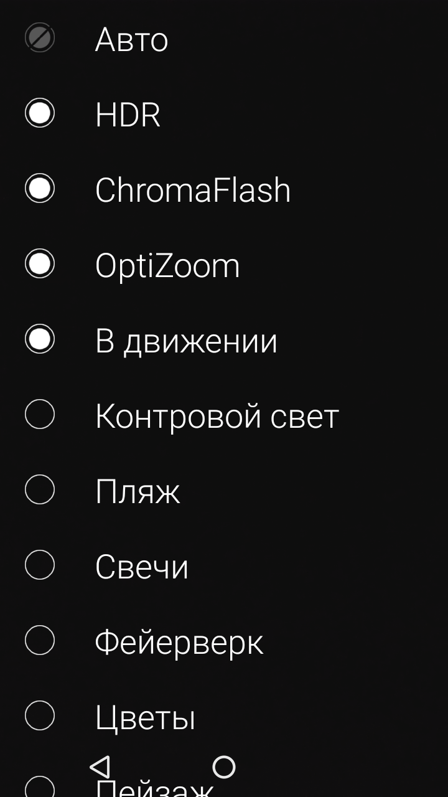Image resolution: width=448 pixels, height=797 pixels.
Task: Enable the Цветы radio button
Action: [40, 716]
